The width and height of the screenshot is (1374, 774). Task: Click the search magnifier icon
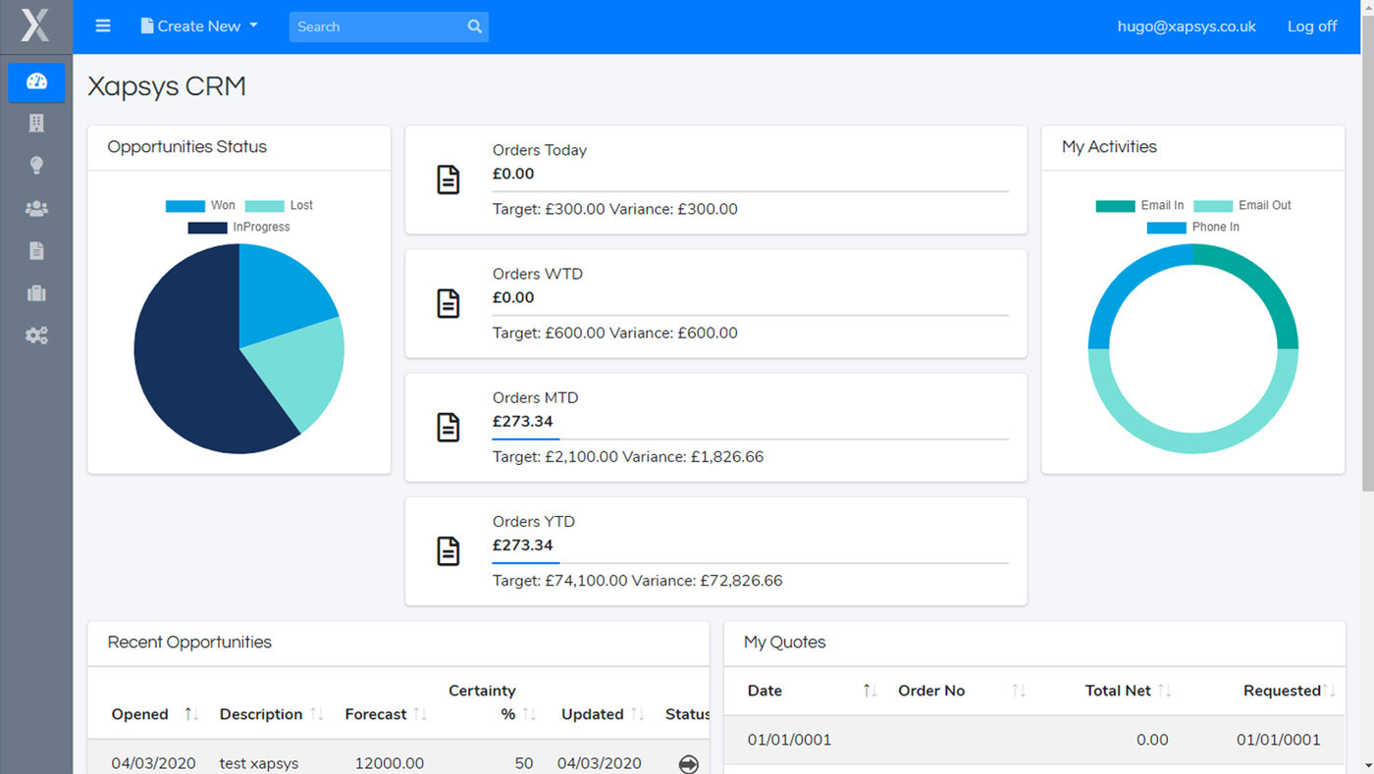(x=474, y=26)
